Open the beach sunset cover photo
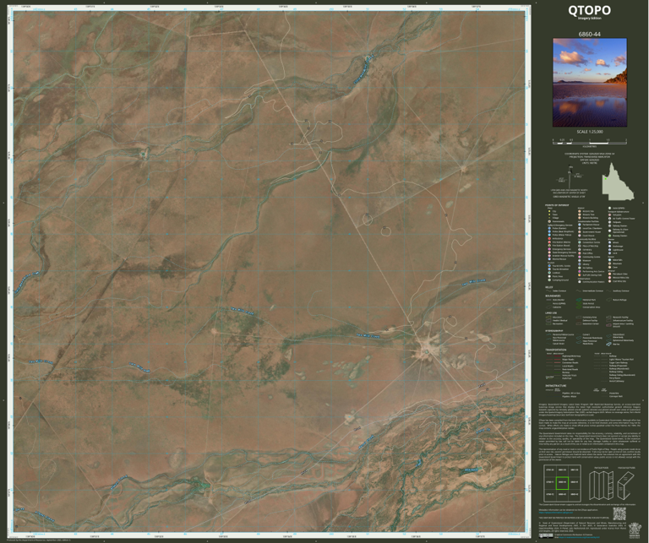 (x=589, y=83)
